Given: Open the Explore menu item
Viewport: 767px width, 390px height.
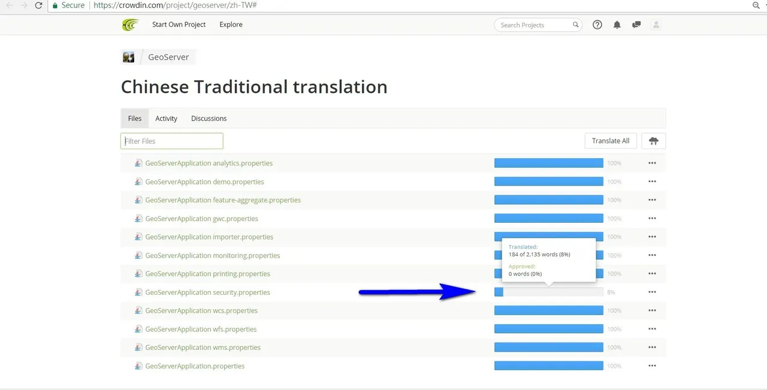Looking at the screenshot, I should click(x=231, y=25).
